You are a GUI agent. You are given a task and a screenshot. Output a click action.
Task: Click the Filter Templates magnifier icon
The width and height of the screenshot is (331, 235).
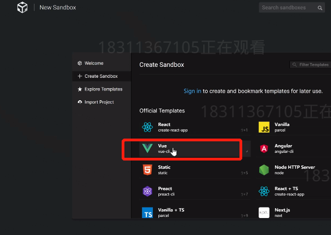[294, 65]
